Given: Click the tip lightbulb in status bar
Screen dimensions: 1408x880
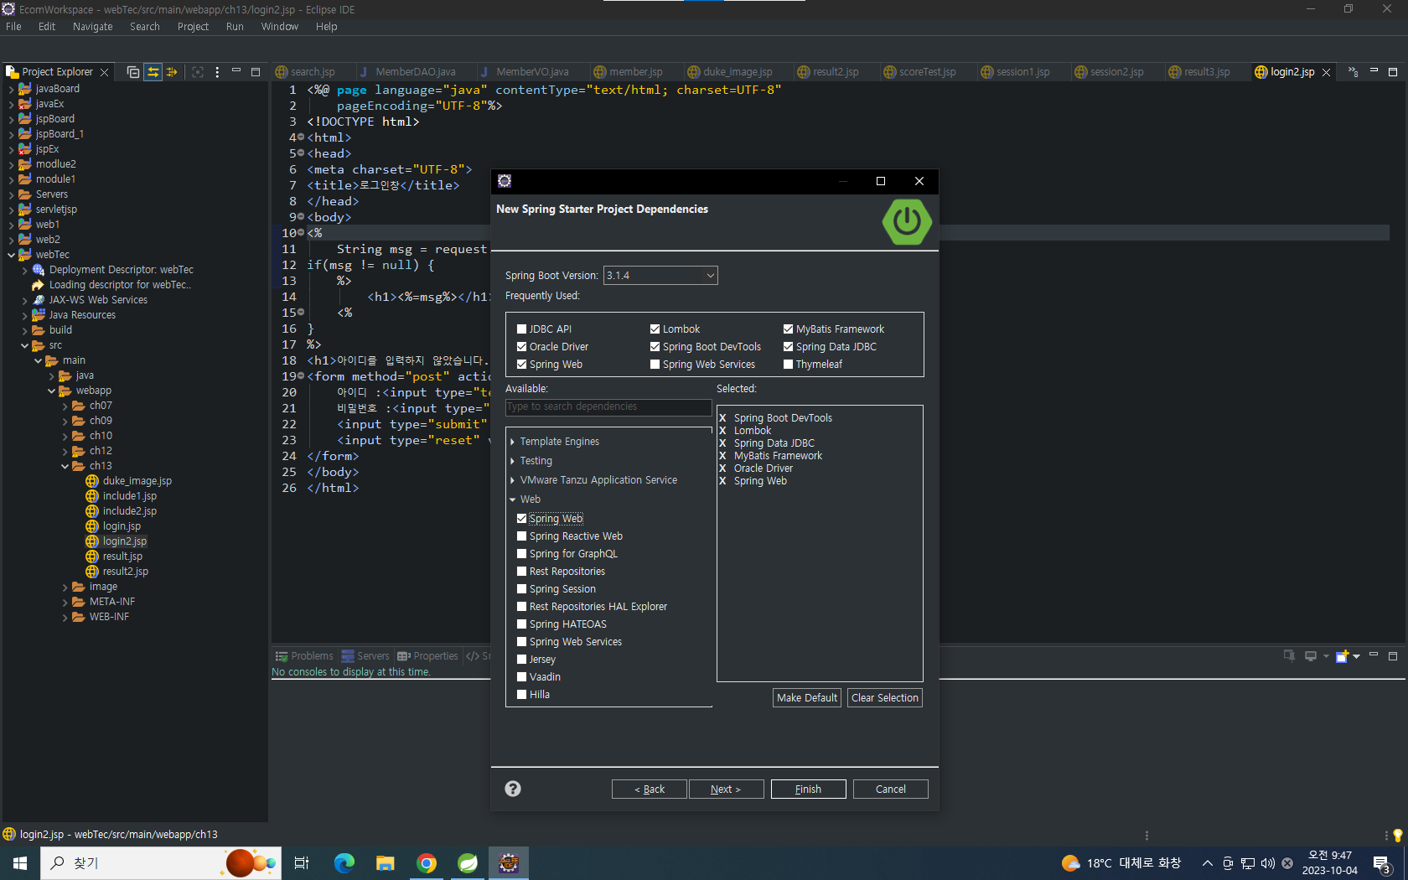Looking at the screenshot, I should (x=1397, y=835).
